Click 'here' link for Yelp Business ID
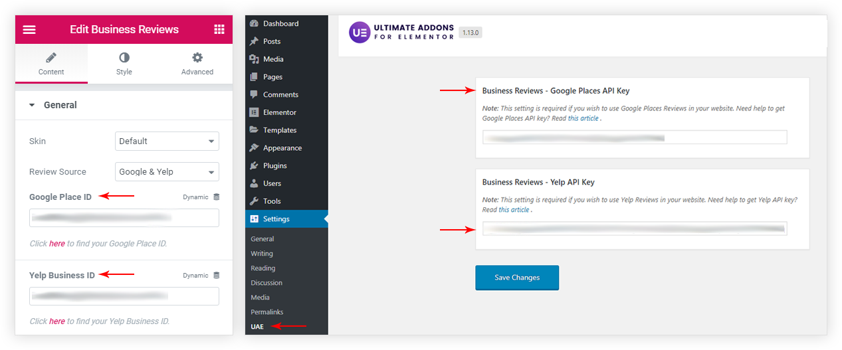 click(57, 321)
